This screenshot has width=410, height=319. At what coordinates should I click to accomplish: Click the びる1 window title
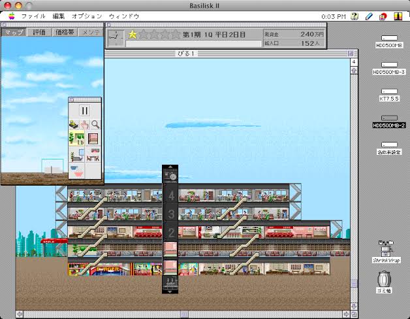tap(186, 54)
